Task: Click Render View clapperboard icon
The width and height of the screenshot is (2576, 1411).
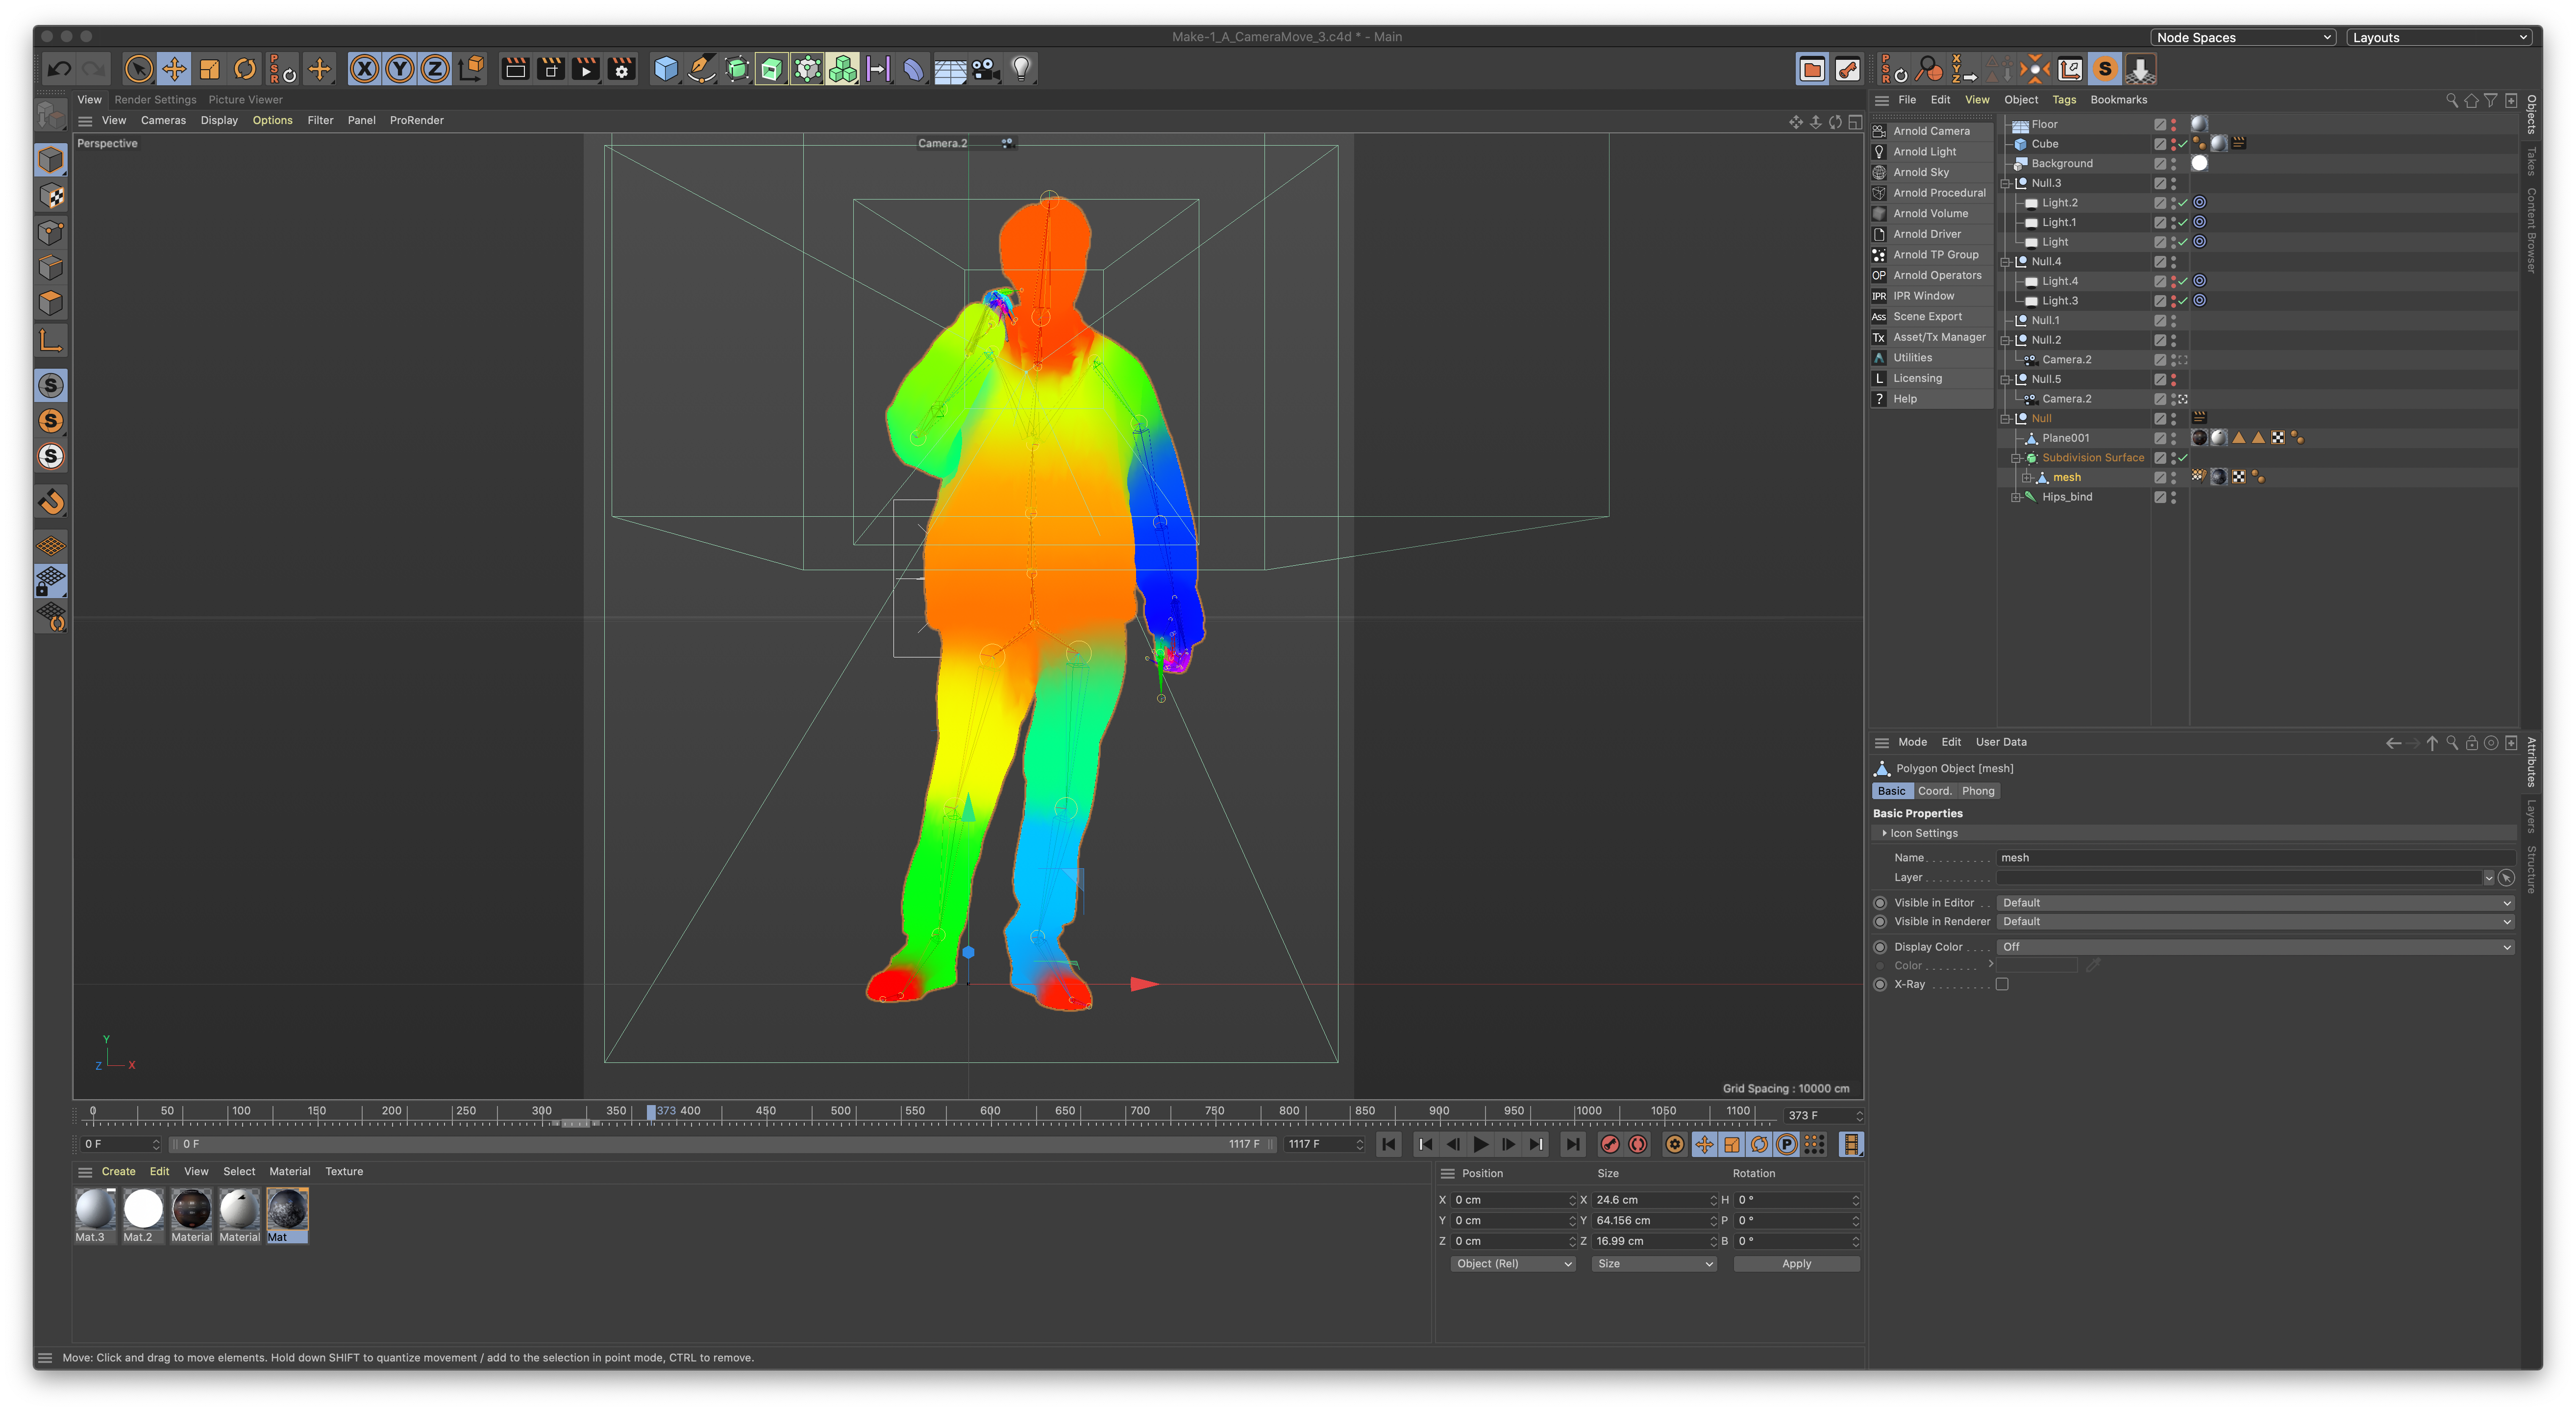Action: coord(515,69)
